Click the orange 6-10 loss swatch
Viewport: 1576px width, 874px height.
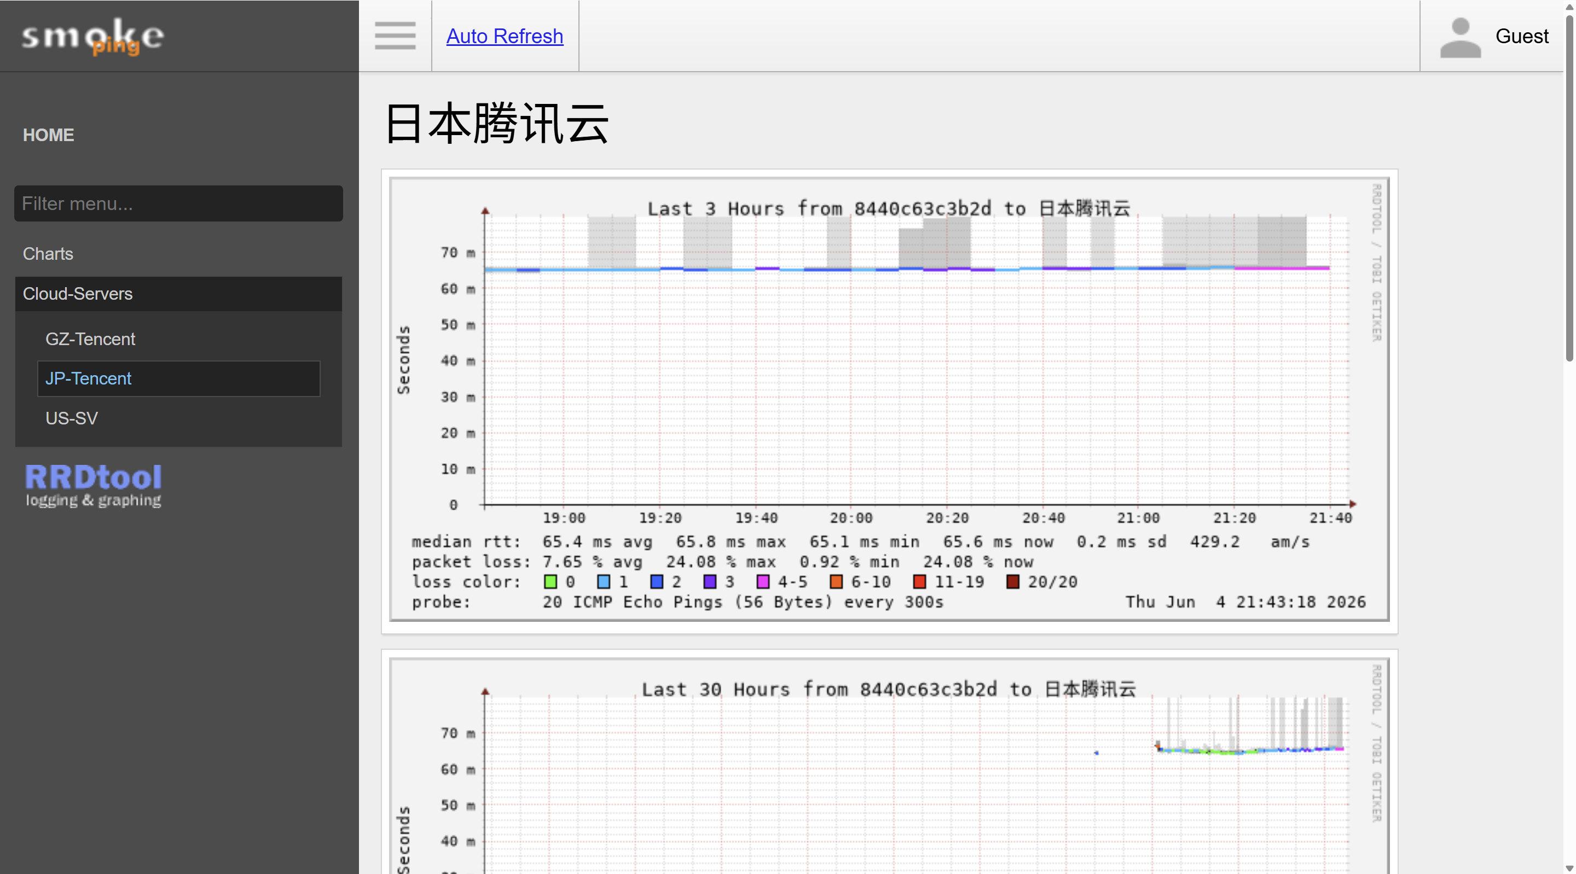pos(836,581)
